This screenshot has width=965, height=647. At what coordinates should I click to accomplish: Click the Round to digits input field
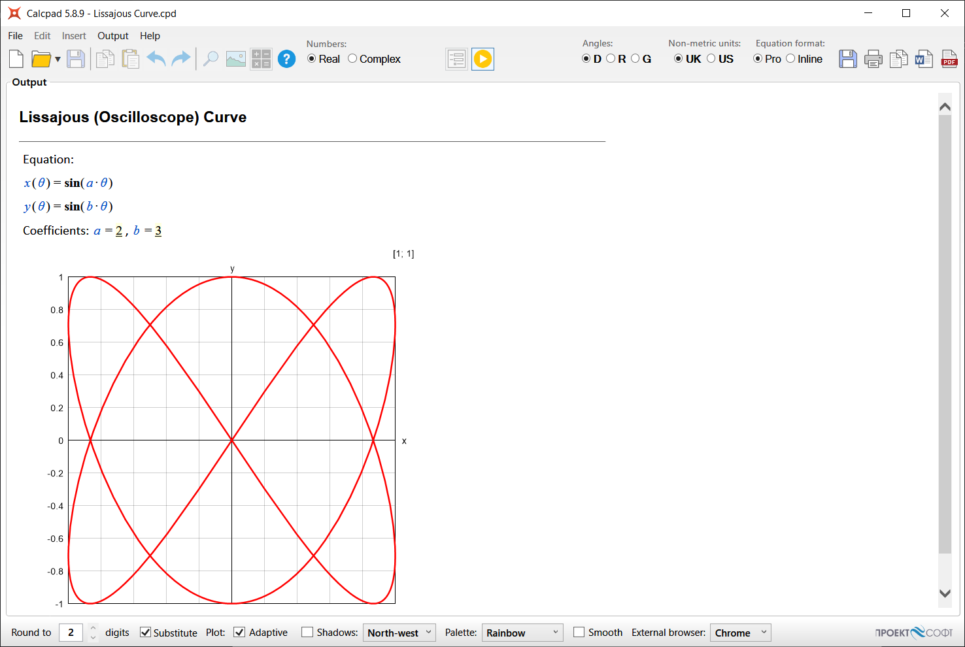tap(71, 633)
